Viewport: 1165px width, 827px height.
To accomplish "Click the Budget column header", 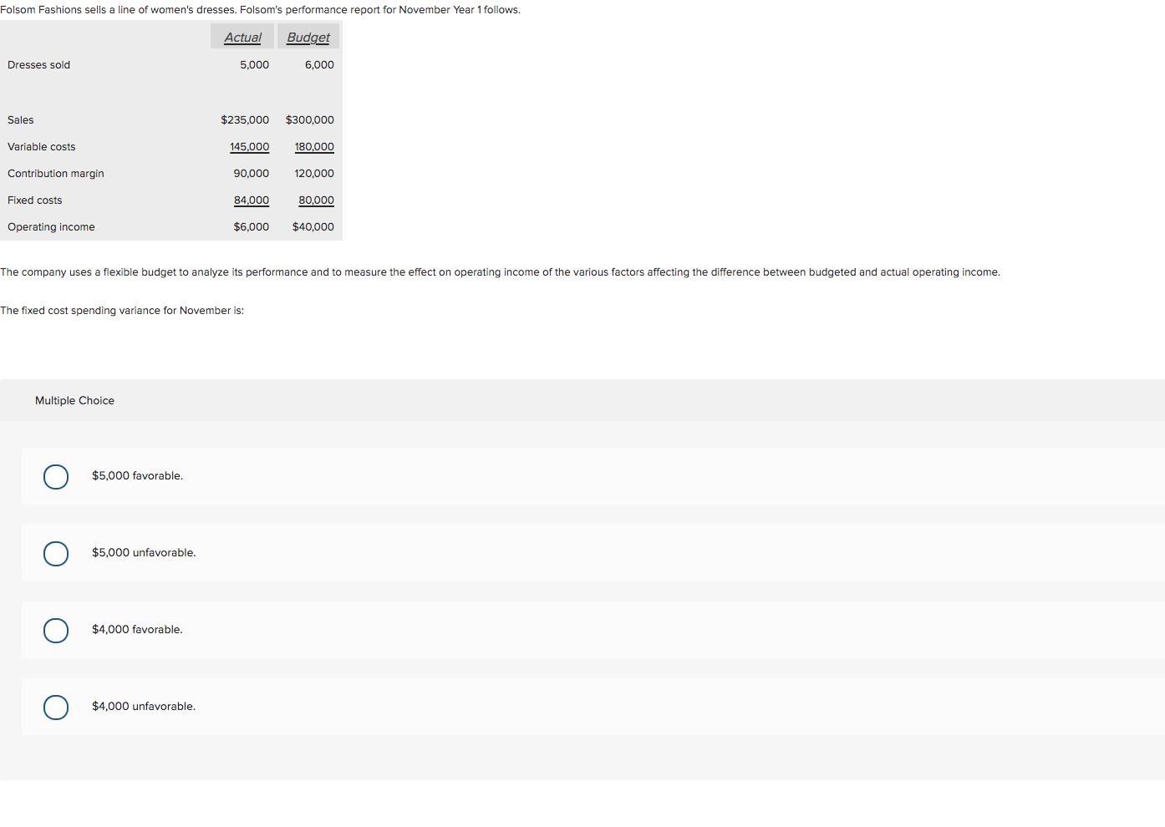I will click(308, 37).
